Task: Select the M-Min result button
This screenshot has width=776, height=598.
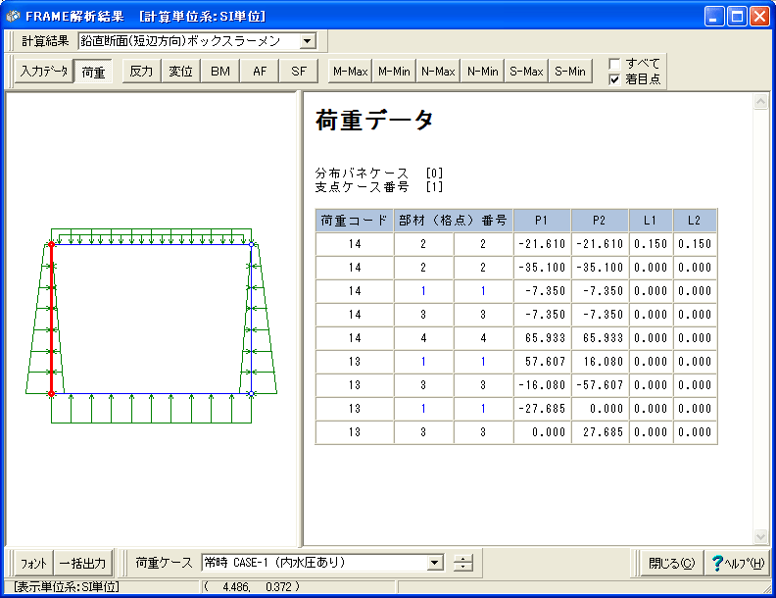Action: click(x=394, y=72)
